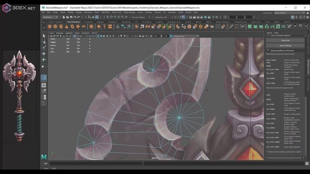Click the SVG shelf icon
This screenshot has height=174, width=310.
pos(110,27)
